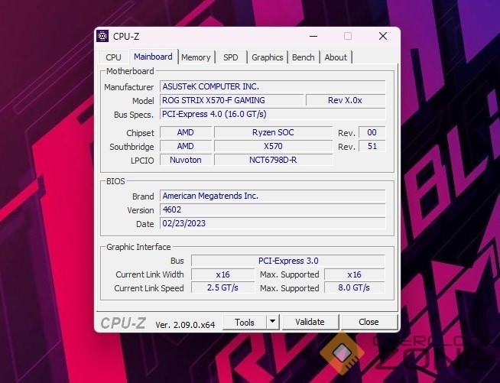Click the X570 southbridge field
Screen dimensions: 500x383
[x=273, y=146]
